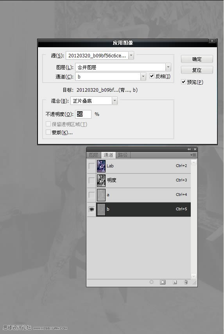Close the channels panel
The height and width of the screenshot is (334, 224).
point(195,149)
